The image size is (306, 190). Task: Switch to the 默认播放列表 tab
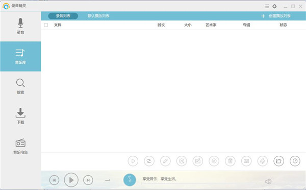[98, 16]
